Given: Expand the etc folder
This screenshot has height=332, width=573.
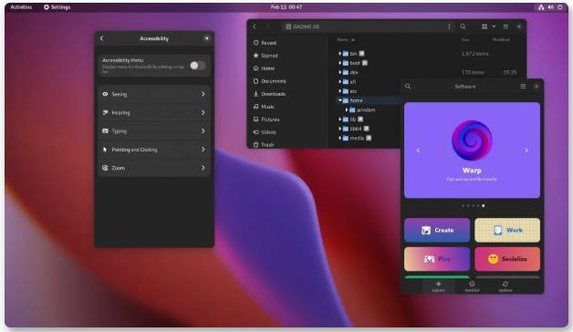Looking at the screenshot, I should click(x=339, y=91).
